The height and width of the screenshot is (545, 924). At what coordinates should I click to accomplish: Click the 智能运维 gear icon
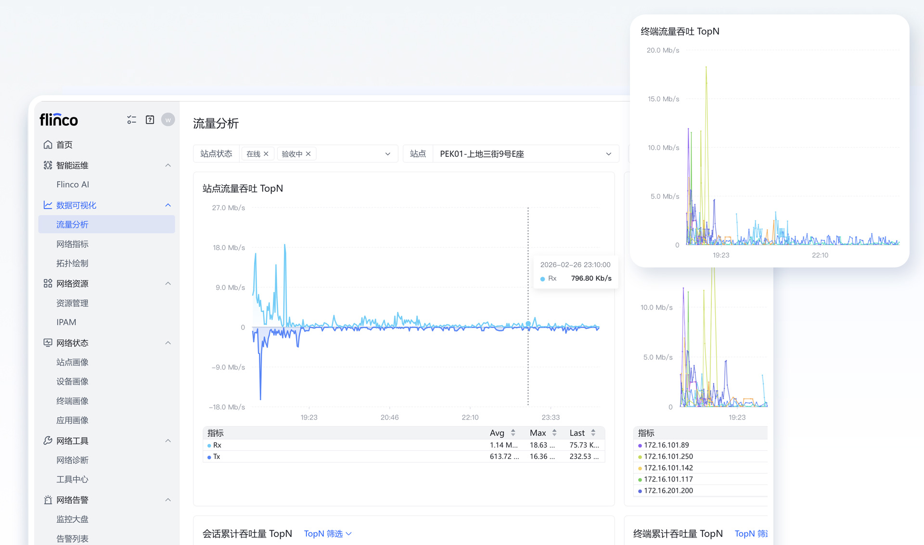(x=48, y=165)
